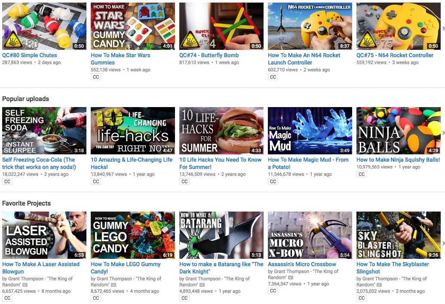The height and width of the screenshot is (304, 445).
Task: Click 'How To Make A Laser Assisted Blowgun' title
Action: coord(41,268)
